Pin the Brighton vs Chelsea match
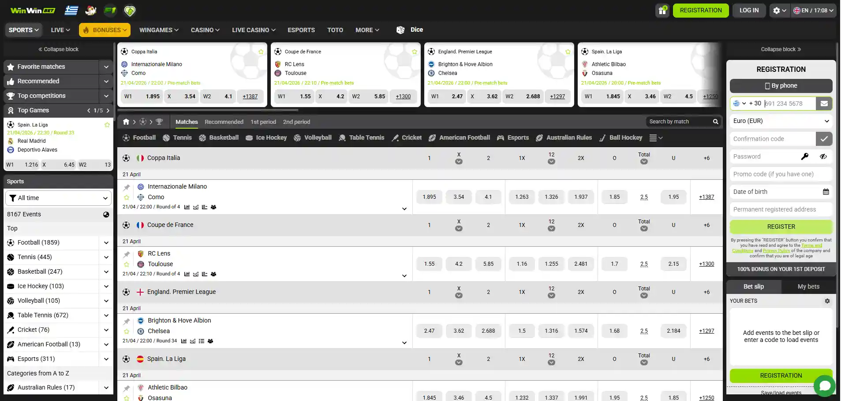Image resolution: width=841 pixels, height=401 pixels. pyautogui.click(x=127, y=321)
